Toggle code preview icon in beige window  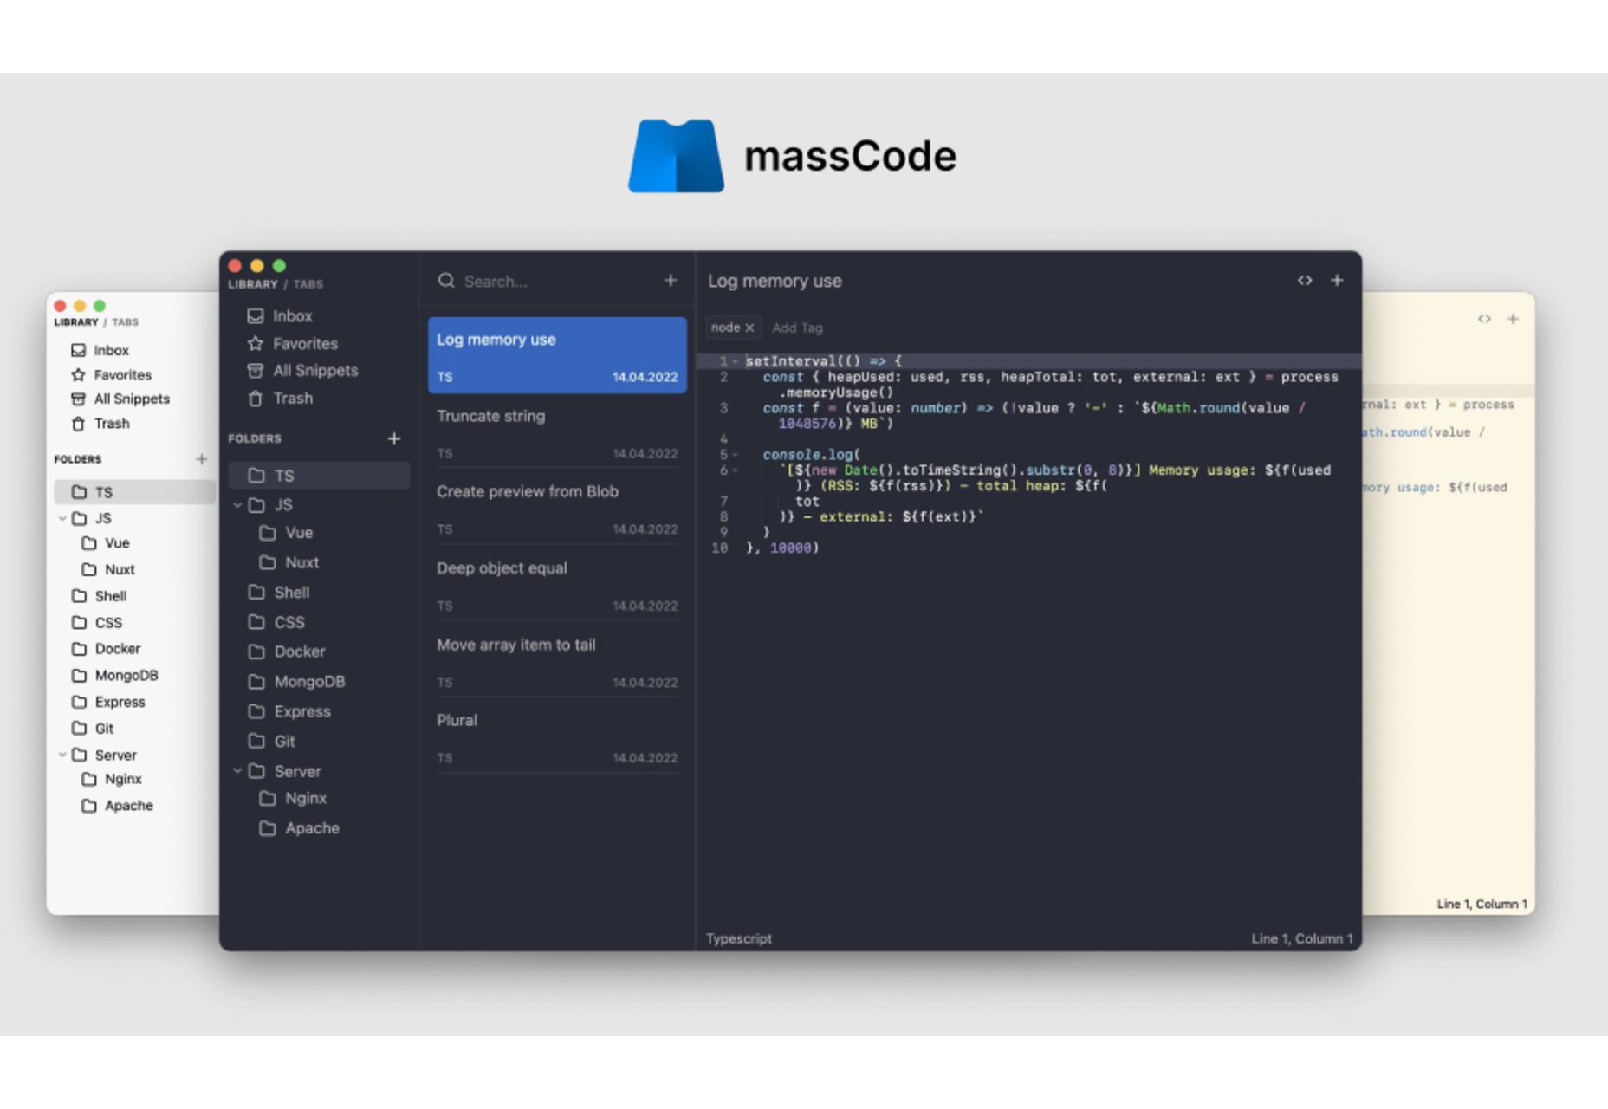1484,319
